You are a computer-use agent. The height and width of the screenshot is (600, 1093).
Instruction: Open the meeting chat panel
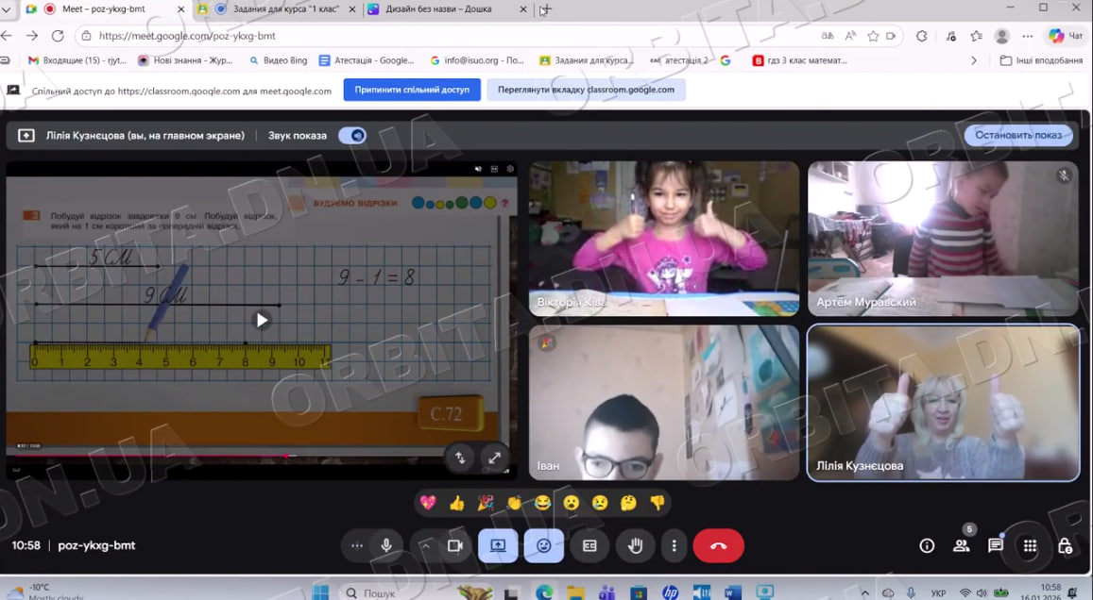(x=996, y=545)
